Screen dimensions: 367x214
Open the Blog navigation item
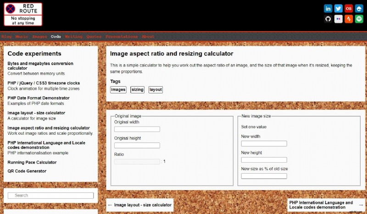point(6,37)
